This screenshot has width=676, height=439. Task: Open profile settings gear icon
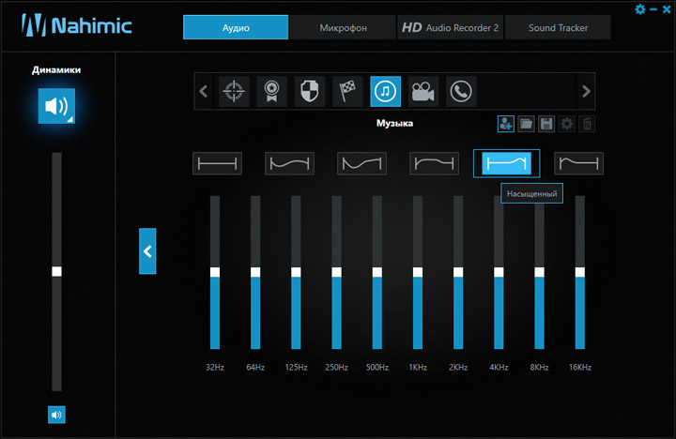566,124
